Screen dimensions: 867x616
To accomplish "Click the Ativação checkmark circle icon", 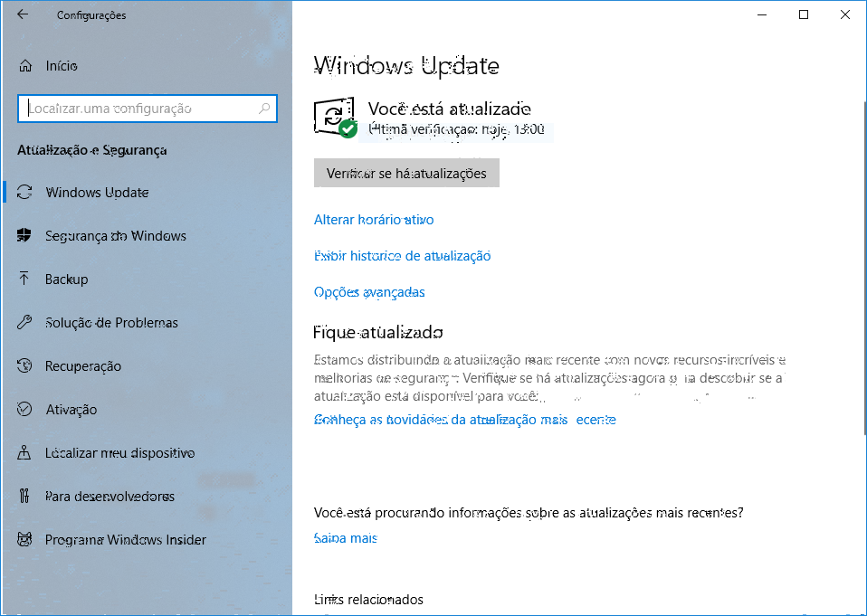I will 24,409.
